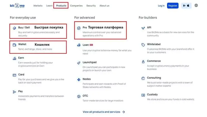Click the arrow next to View all products
The height and width of the screenshot is (117, 207).
(x=123, y=112)
